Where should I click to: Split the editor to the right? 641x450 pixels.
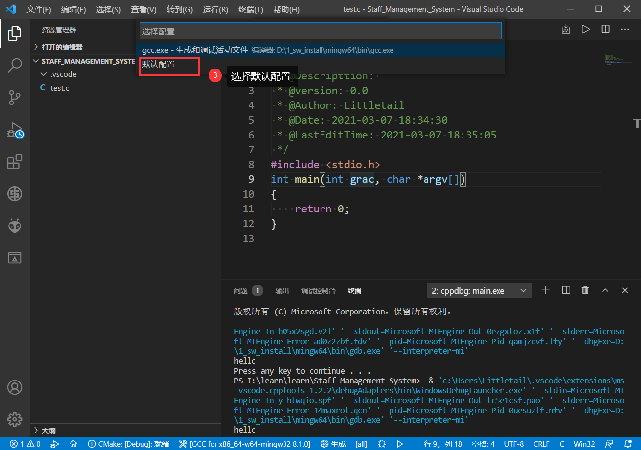(x=605, y=30)
